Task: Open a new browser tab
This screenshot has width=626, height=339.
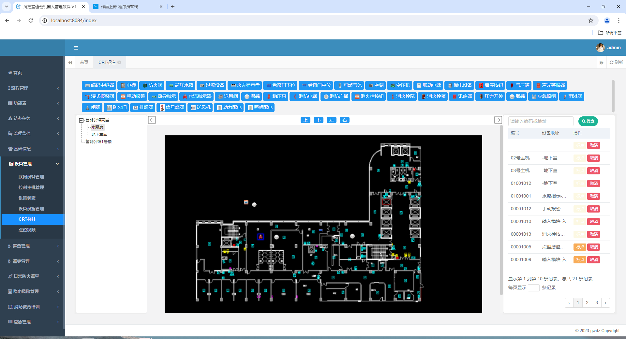Action: [173, 7]
